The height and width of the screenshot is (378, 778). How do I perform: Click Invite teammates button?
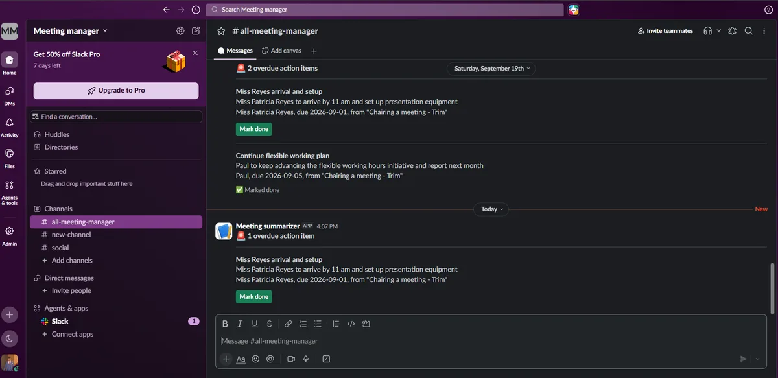pos(665,30)
